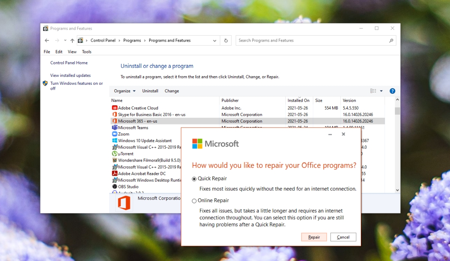Open the Tools menu
450x261 pixels.
click(x=87, y=52)
